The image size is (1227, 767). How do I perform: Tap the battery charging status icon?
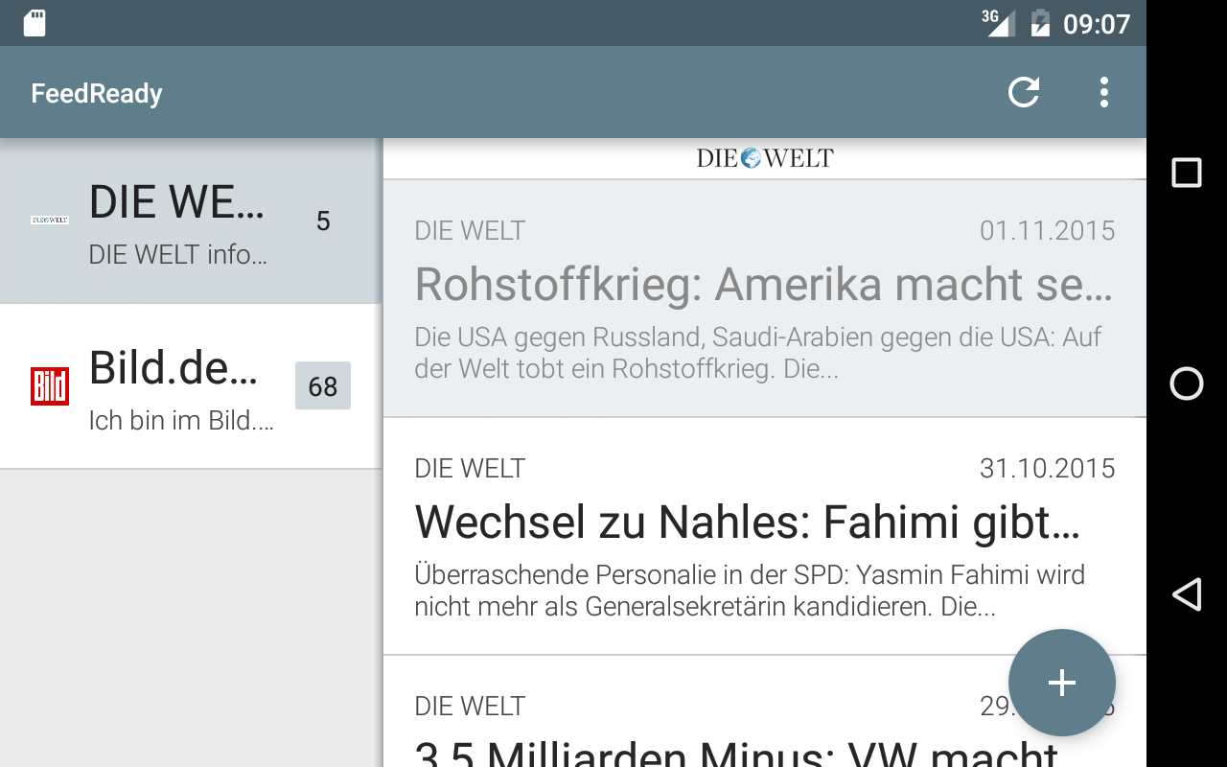[x=1040, y=23]
